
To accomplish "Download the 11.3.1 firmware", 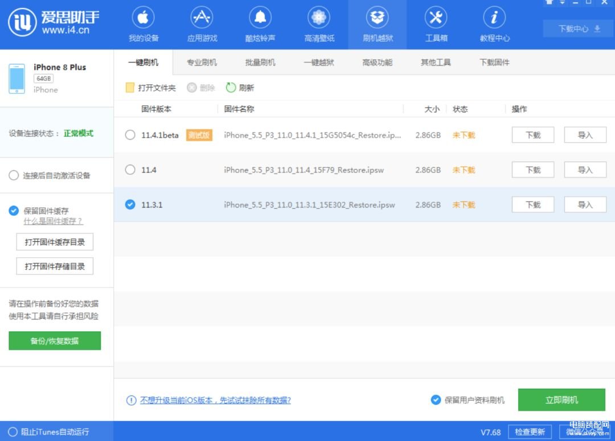I will pyautogui.click(x=533, y=205).
